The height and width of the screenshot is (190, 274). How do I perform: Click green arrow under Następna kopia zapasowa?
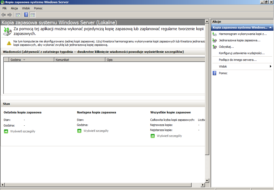pyautogui.click(x=79, y=131)
